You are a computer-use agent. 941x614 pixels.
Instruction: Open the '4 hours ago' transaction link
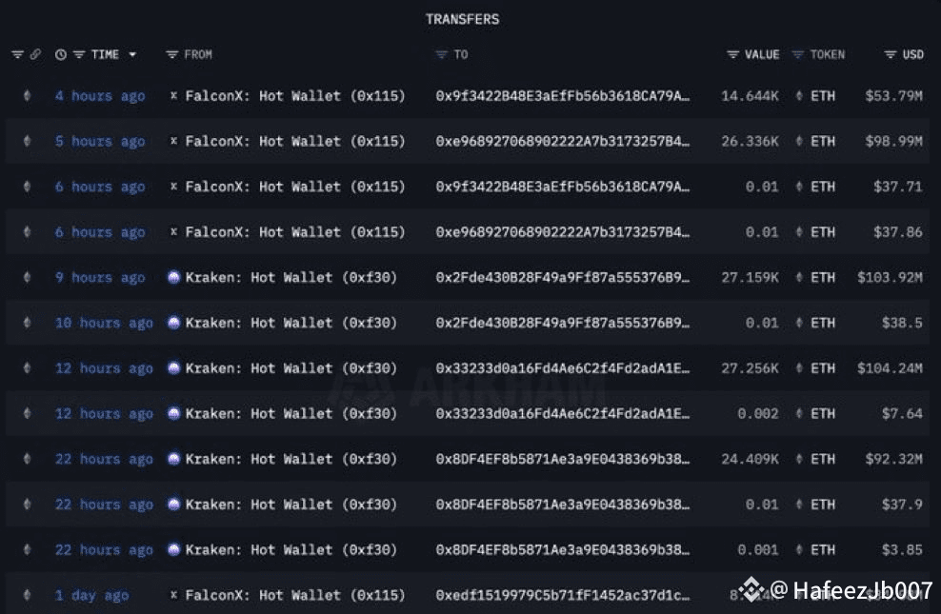(100, 96)
